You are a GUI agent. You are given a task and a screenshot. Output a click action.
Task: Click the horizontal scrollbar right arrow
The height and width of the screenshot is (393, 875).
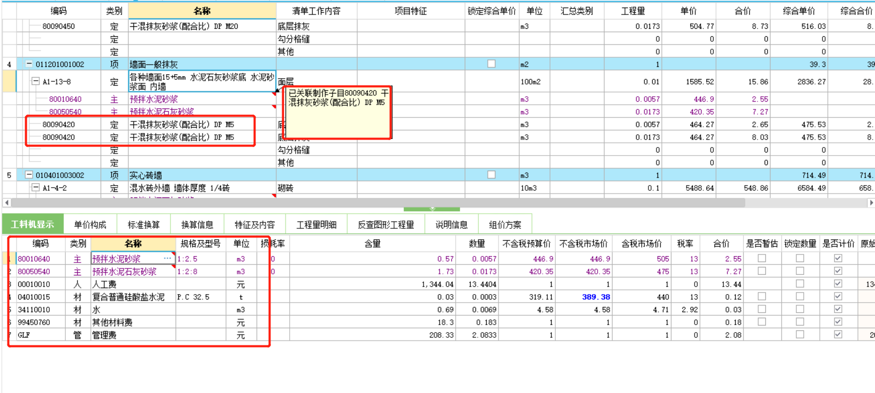click(x=871, y=203)
